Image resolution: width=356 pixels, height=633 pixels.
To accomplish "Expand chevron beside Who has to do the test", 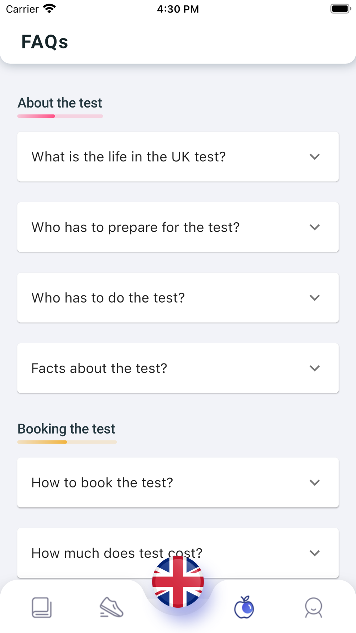I will (314, 298).
